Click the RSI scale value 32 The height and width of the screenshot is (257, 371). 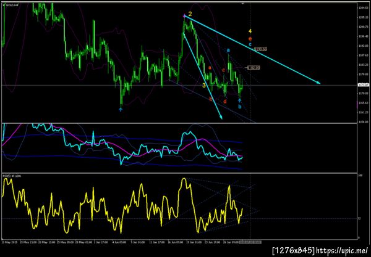(359, 219)
